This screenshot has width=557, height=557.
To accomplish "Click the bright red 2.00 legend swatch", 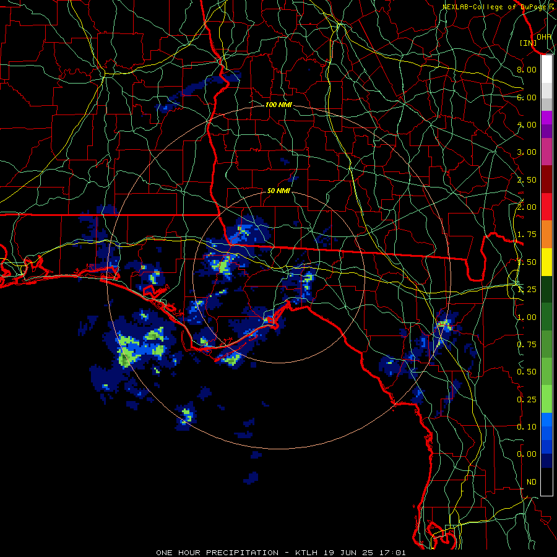I will (x=546, y=207).
